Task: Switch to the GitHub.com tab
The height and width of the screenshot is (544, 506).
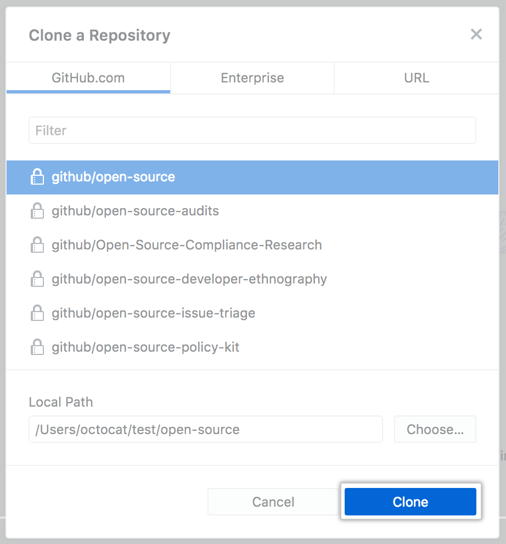Action: tap(88, 78)
